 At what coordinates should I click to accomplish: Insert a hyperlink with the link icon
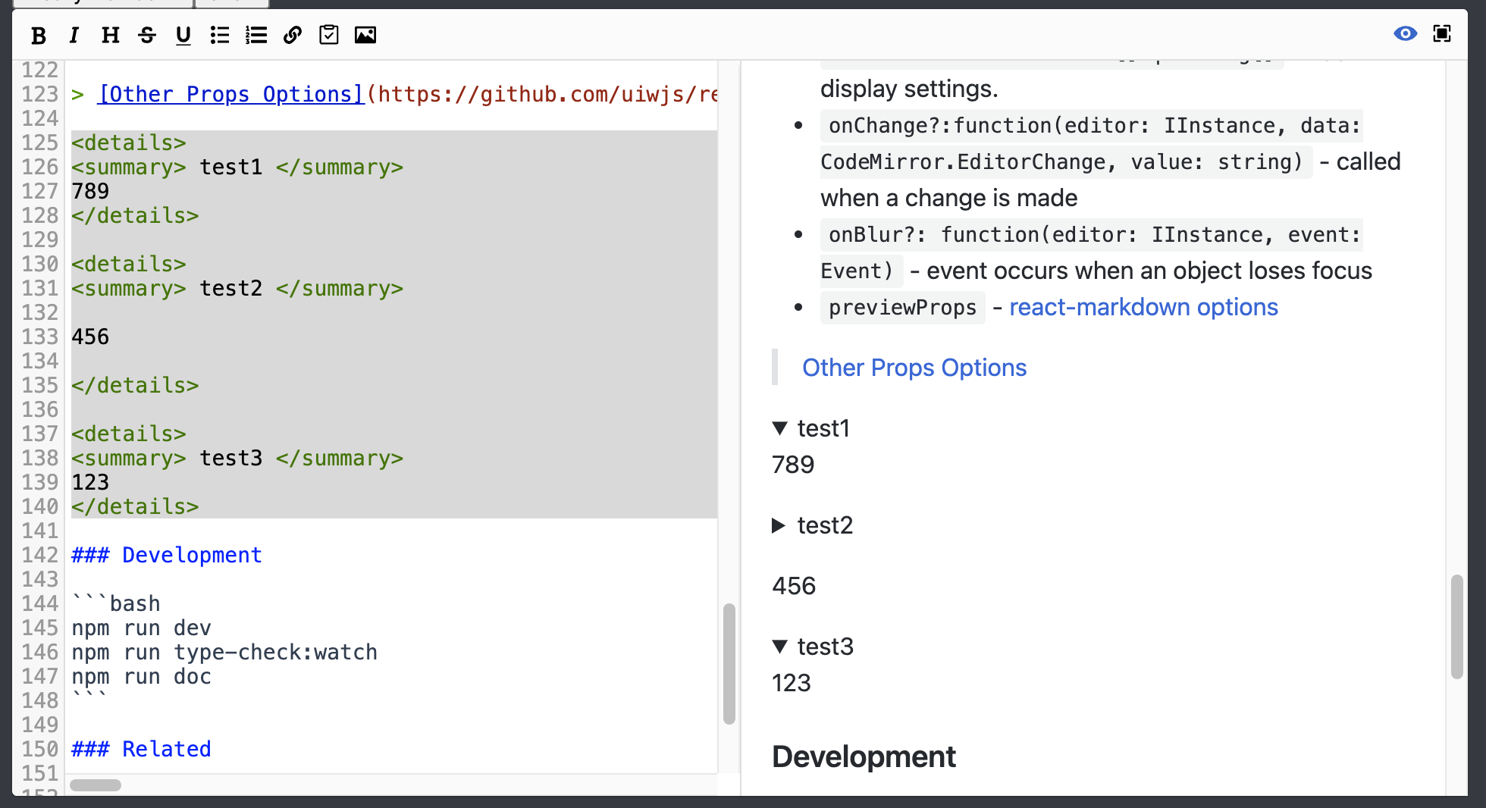point(293,35)
